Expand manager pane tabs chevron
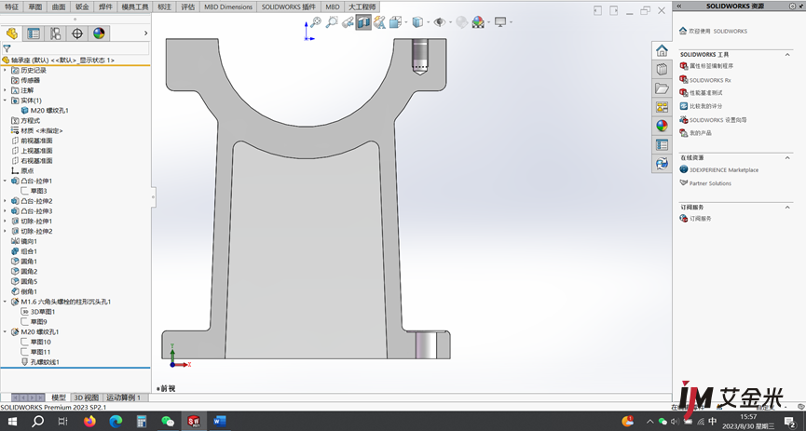Screen dimensions: 806x431 (145, 34)
